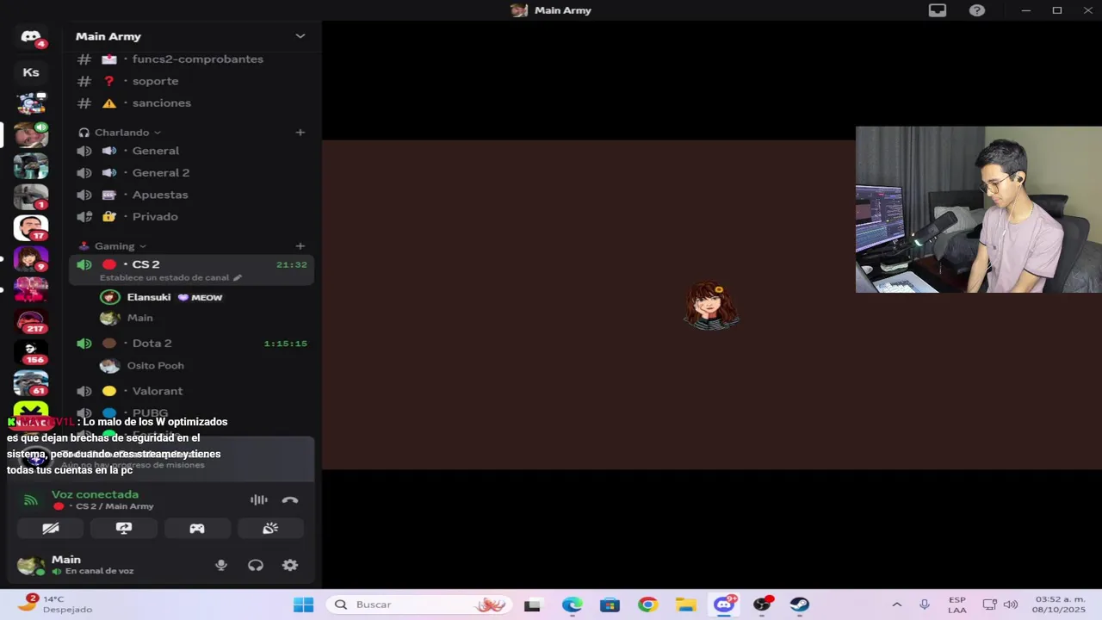Open the 'Voz conectada' connection details
Image resolution: width=1102 pixels, height=620 pixels.
pos(95,494)
